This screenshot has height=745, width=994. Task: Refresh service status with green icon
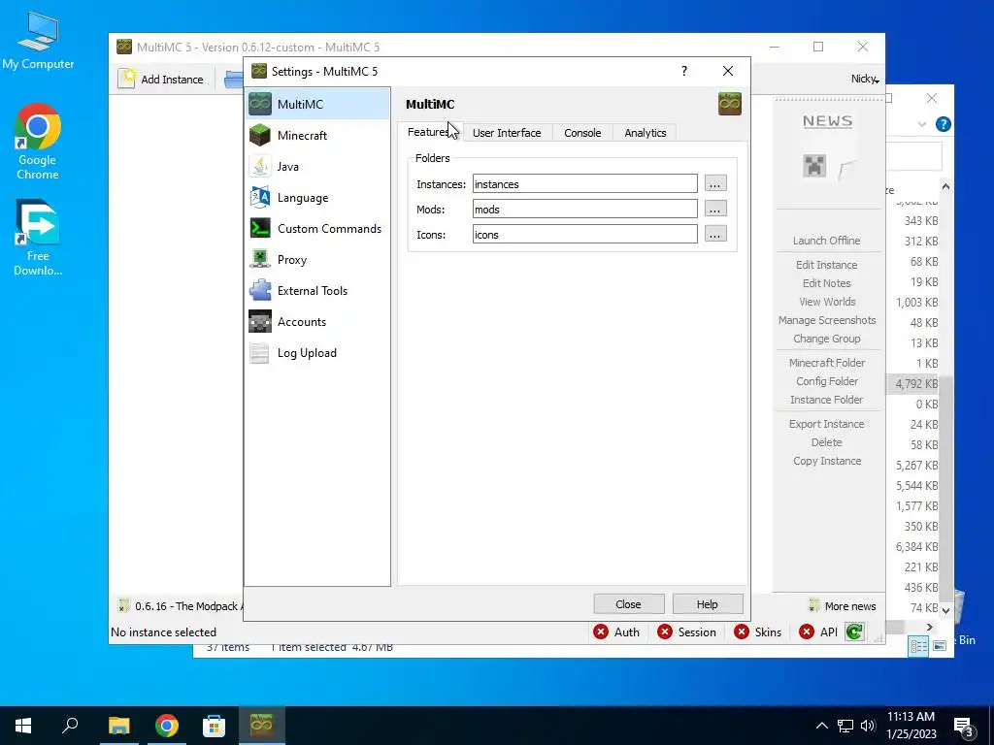[x=854, y=632]
